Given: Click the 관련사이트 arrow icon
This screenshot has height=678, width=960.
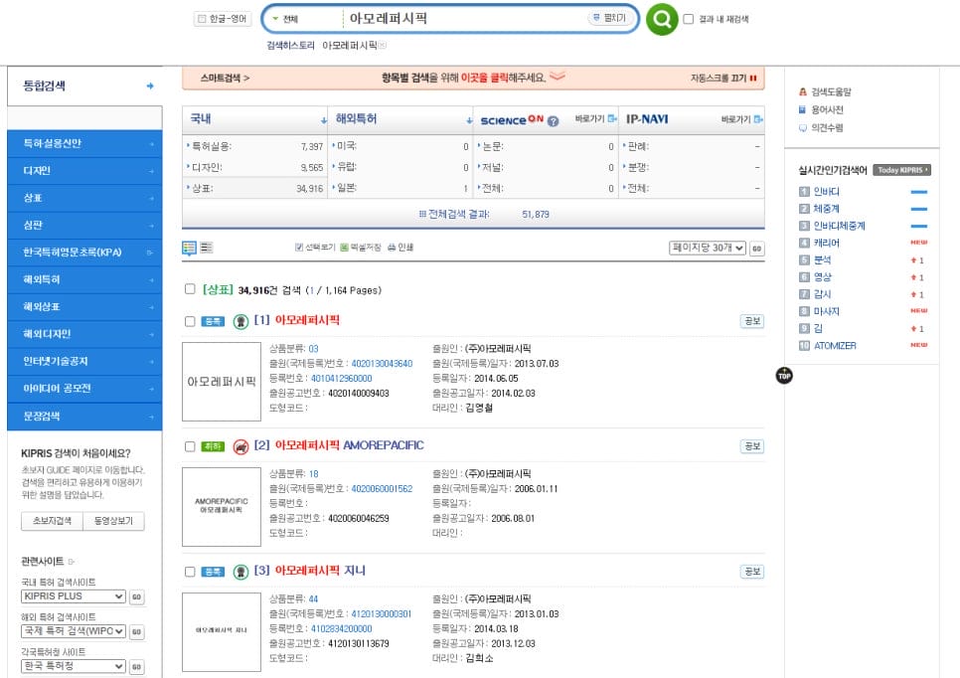Looking at the screenshot, I should click(x=71, y=561).
